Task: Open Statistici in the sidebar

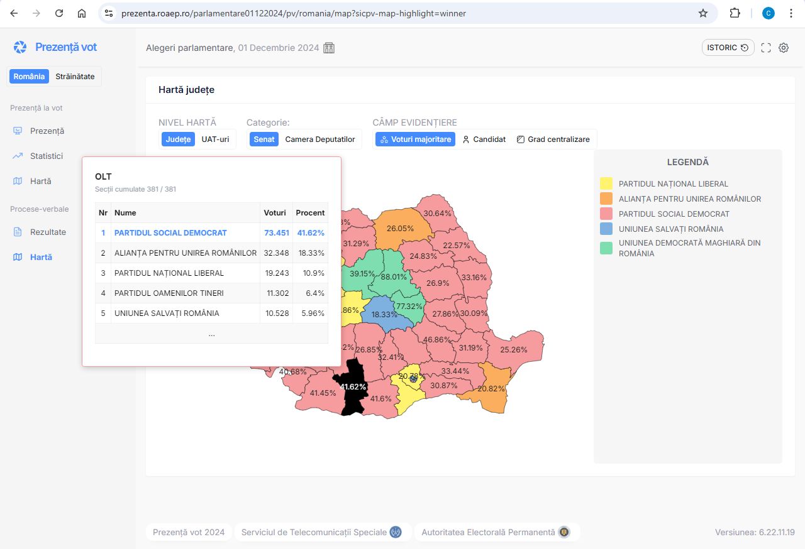Action: point(46,156)
